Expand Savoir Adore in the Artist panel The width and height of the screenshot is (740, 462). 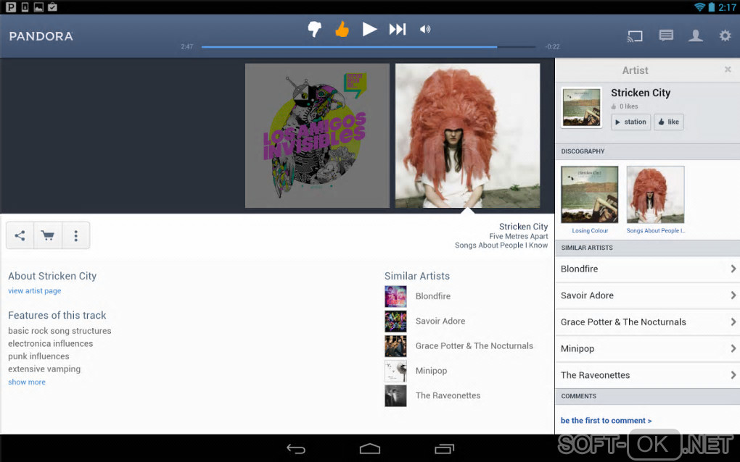[647, 295]
